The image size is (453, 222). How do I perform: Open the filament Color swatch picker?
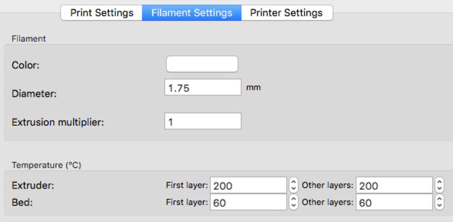[202, 64]
